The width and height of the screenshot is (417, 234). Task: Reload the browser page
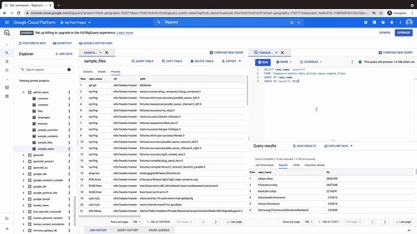pyautogui.click(x=19, y=13)
